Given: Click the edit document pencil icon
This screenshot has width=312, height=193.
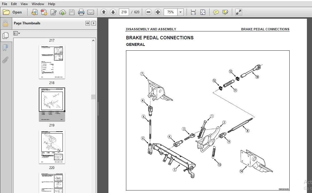Looking at the screenshot, I should tap(53, 12).
